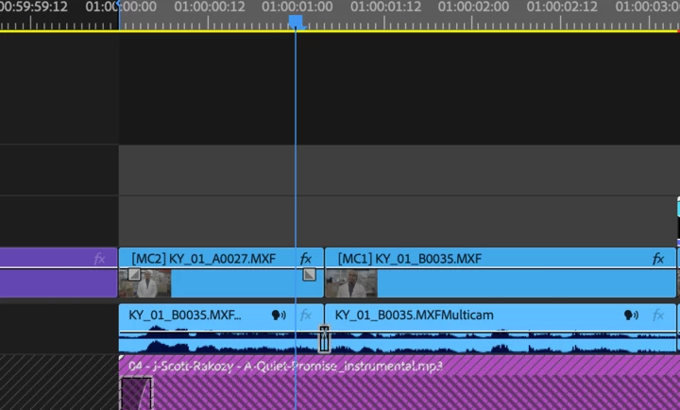Screen dimensions: 680x410
Task: Click fx badge on [MC2] KY_01_A0027.MXF clip
Action: pyautogui.click(x=306, y=259)
